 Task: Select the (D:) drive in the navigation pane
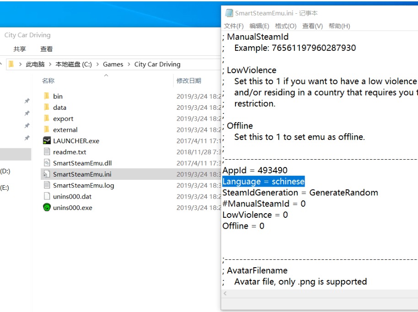(x=5, y=171)
